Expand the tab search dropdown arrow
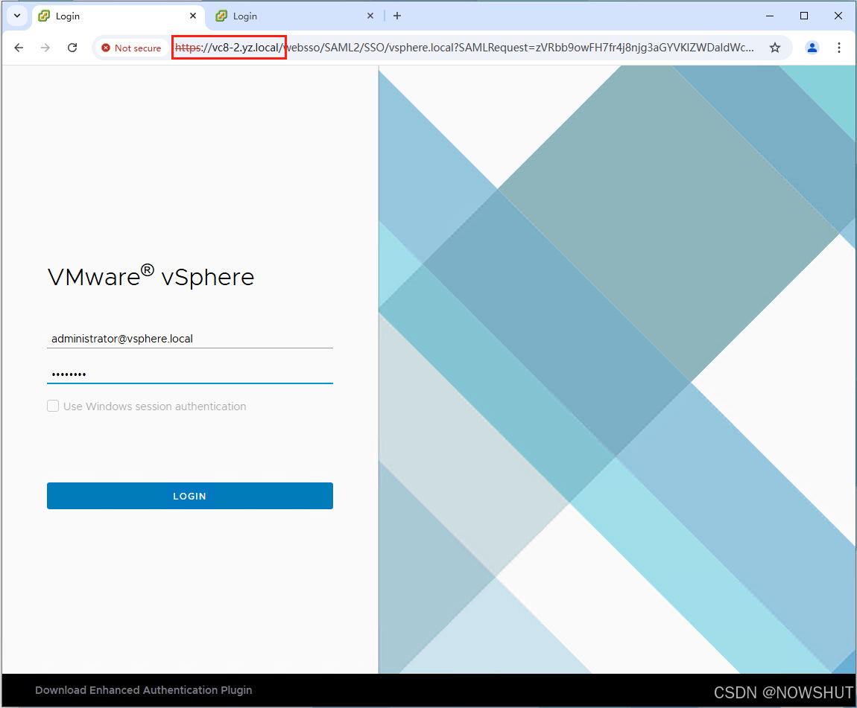Image resolution: width=857 pixels, height=708 pixels. tap(16, 16)
